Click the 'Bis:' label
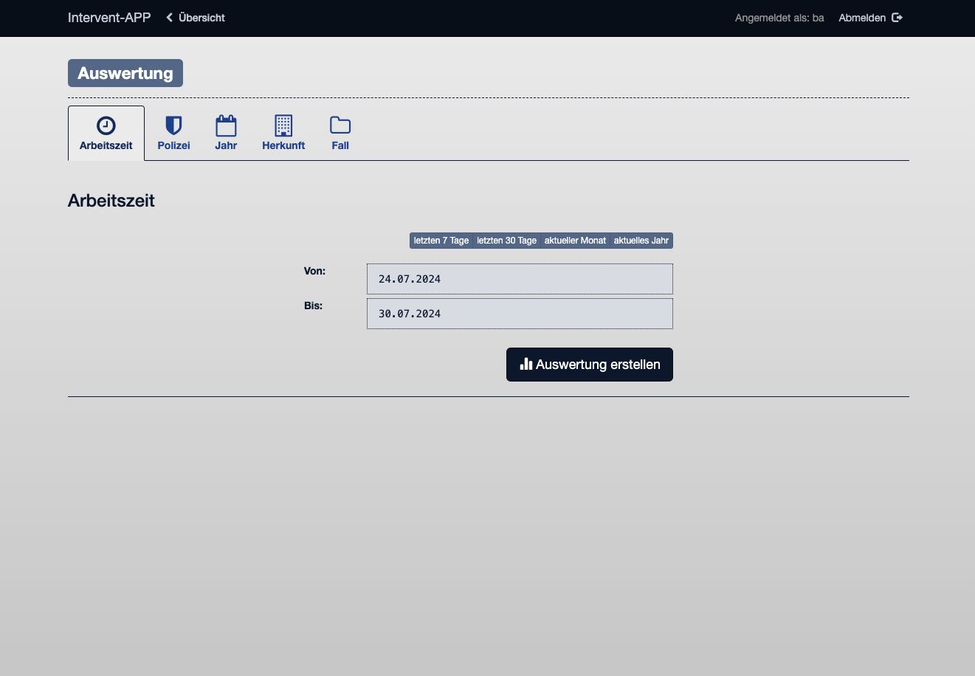 tap(313, 306)
